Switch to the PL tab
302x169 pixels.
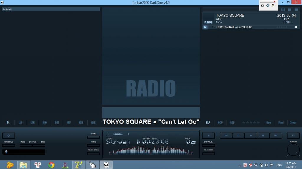[8, 123]
